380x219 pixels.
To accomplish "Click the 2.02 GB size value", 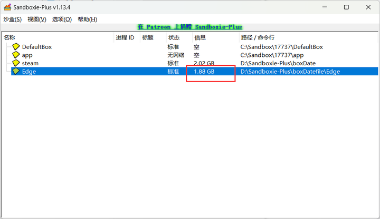I will (x=204, y=63).
